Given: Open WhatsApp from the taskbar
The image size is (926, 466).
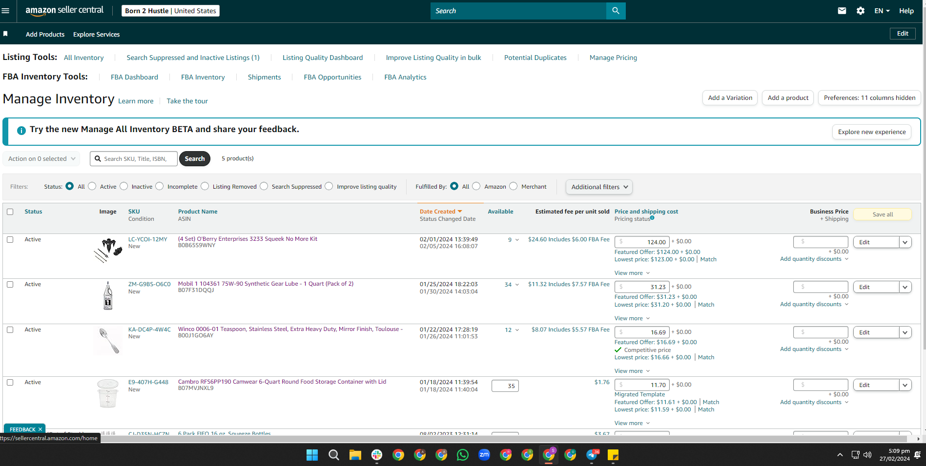Looking at the screenshot, I should 462,455.
